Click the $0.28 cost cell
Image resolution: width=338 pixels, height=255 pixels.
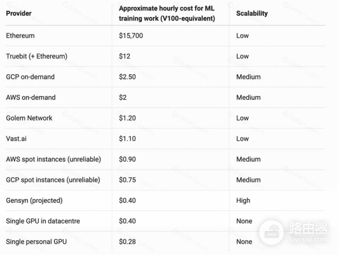127,241
